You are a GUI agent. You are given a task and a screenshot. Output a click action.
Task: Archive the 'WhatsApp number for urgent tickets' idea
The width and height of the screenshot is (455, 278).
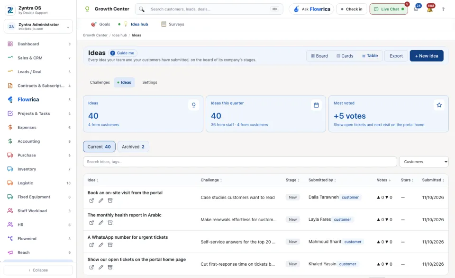click(x=110, y=245)
